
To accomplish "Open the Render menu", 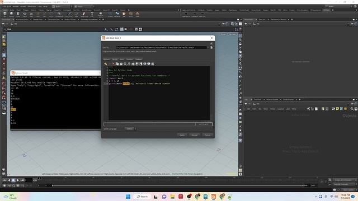I will 16,6.
